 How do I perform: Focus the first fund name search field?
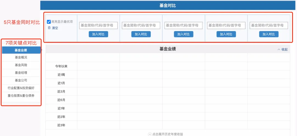click(98, 25)
